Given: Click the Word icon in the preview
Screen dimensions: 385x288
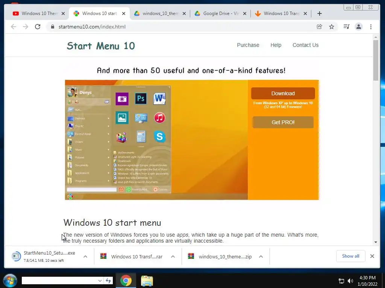Looking at the screenshot, I should (159, 99).
